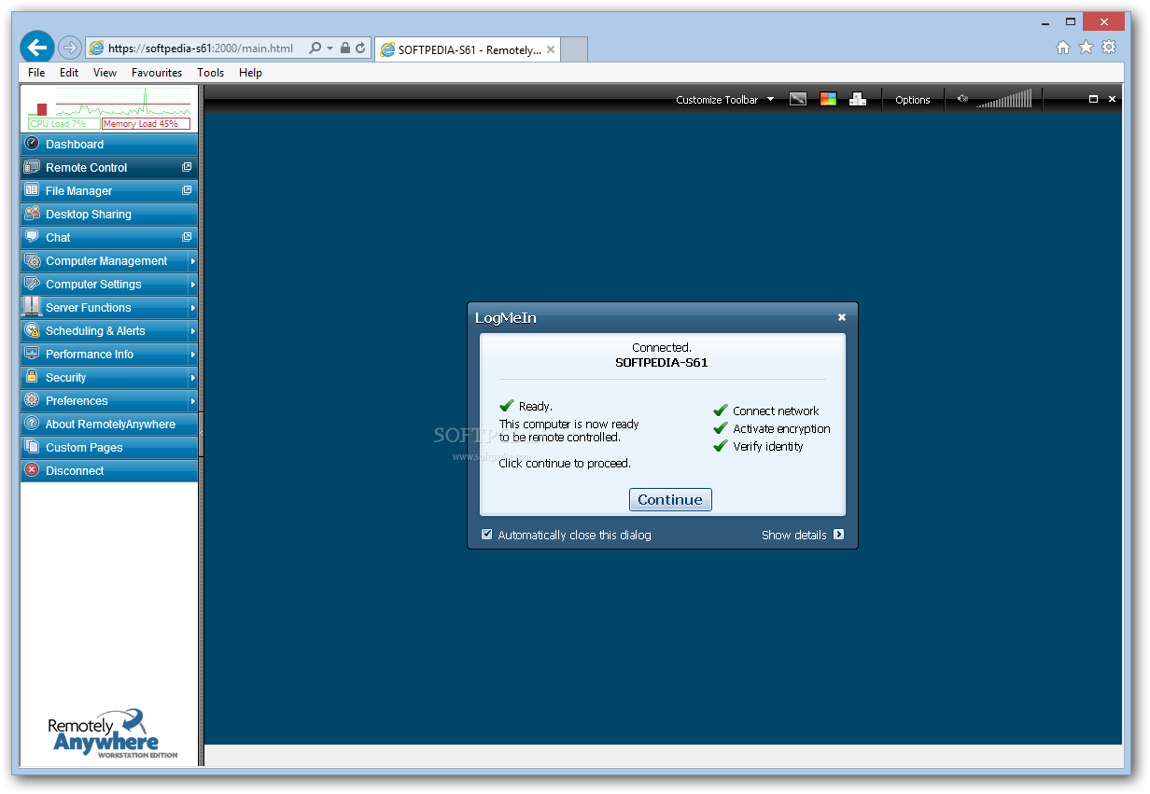Click the Server Functions tower icon

click(32, 307)
